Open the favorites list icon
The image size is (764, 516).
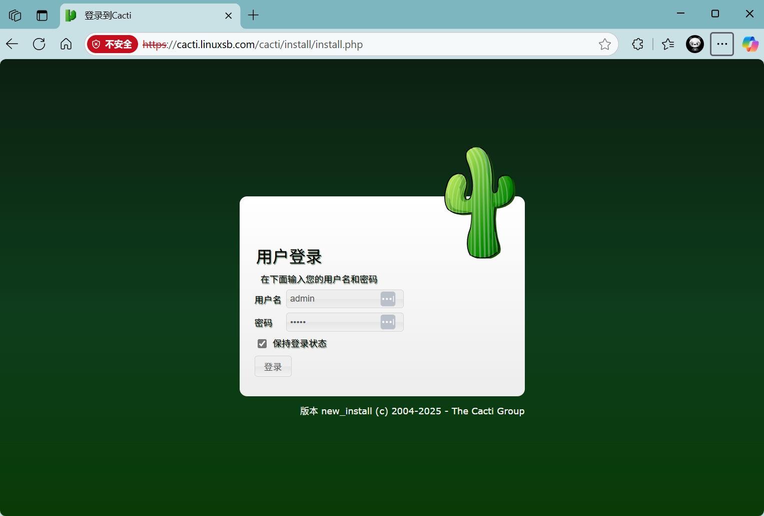click(667, 44)
